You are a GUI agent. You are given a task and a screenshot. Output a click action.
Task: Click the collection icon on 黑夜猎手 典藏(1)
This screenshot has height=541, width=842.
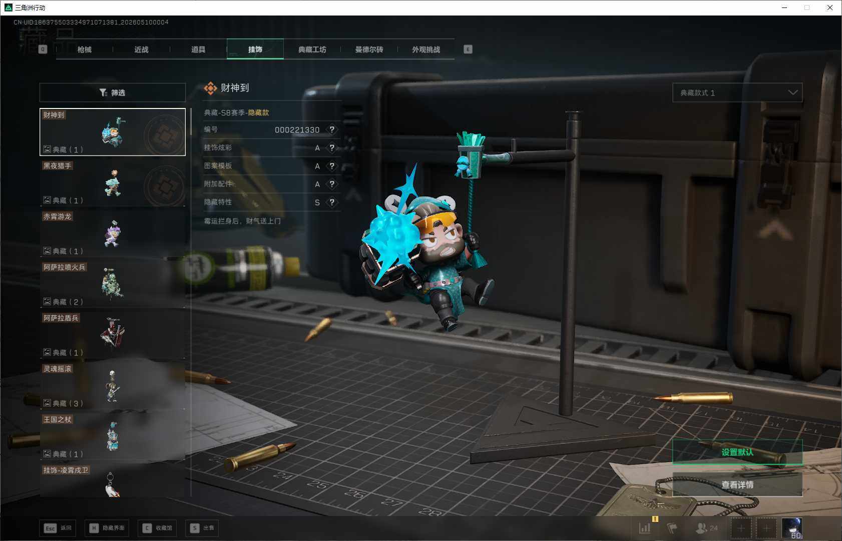[47, 200]
